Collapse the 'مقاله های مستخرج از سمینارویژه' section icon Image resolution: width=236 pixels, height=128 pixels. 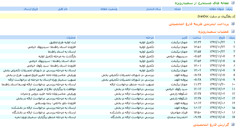coord(233,3)
